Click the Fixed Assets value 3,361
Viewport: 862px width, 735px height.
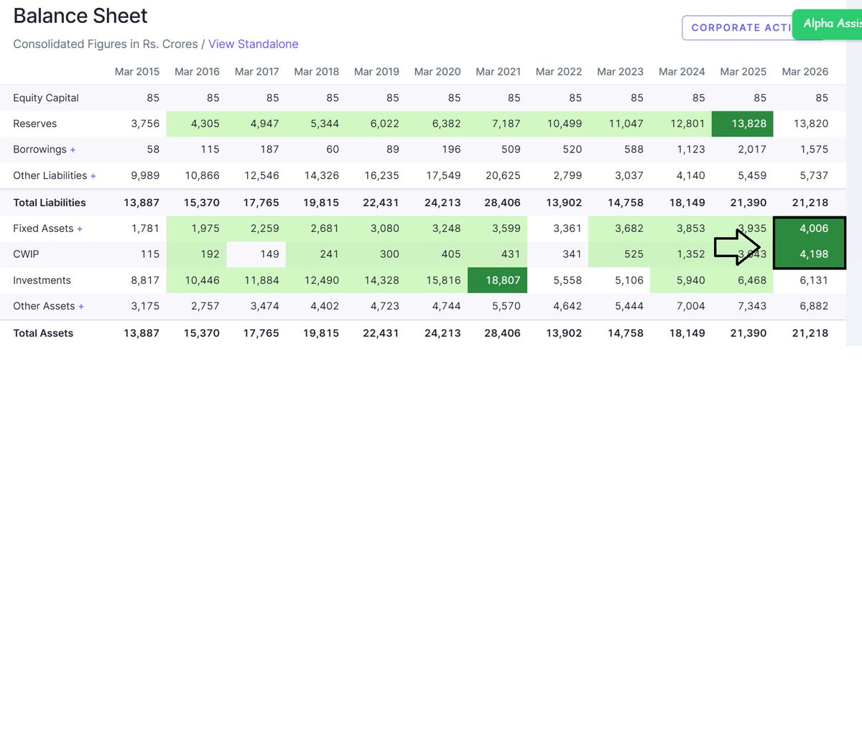[567, 228]
